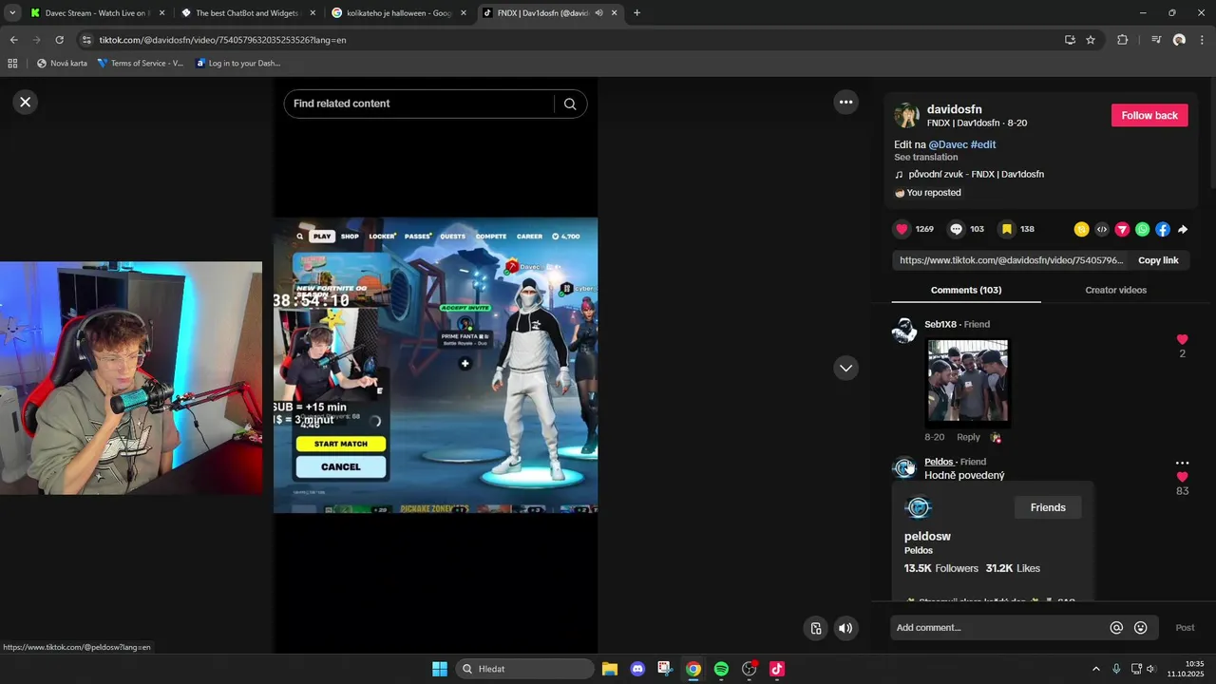
Task: Click the yellow repost icon
Action: (1081, 229)
